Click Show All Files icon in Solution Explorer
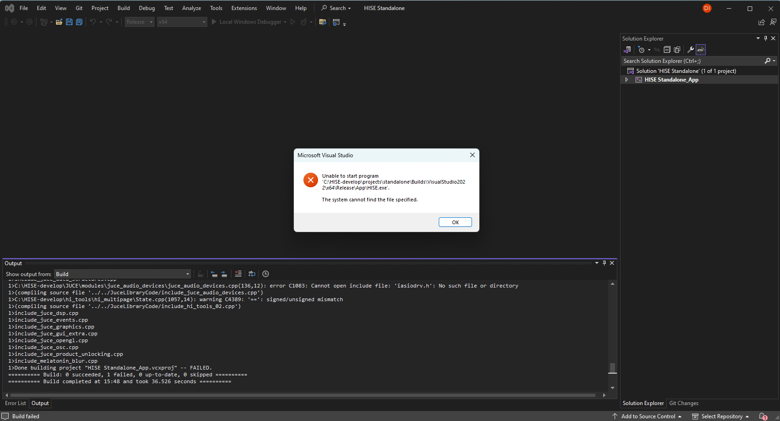The width and height of the screenshot is (780, 421). 677,50
